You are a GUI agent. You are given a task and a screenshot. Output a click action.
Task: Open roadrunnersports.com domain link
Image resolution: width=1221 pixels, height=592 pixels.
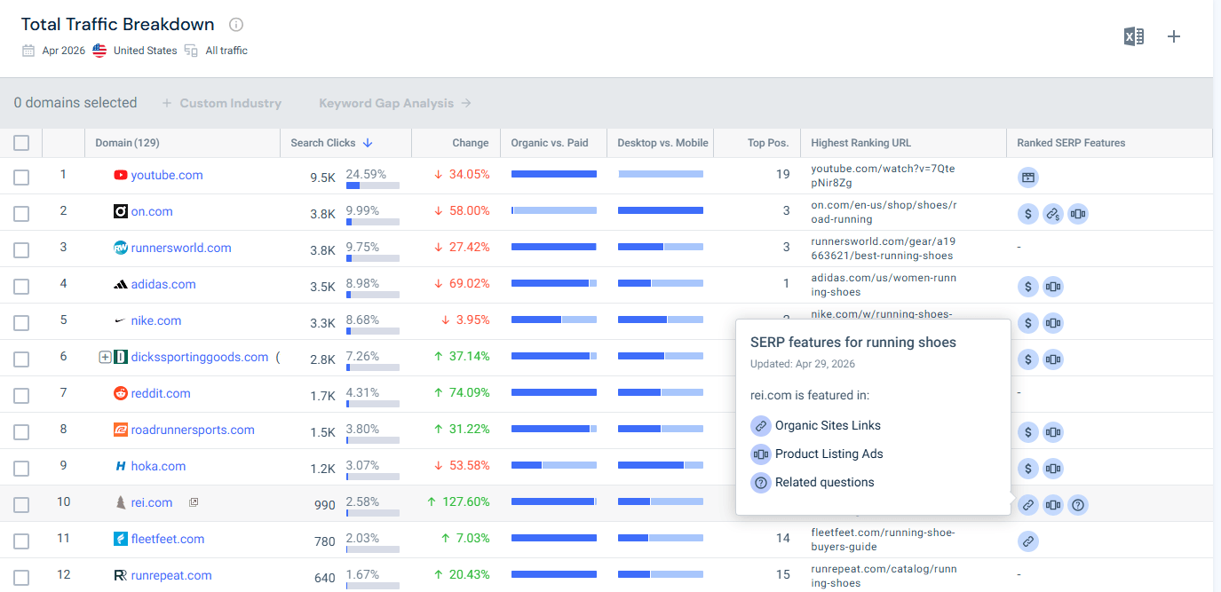(x=193, y=430)
